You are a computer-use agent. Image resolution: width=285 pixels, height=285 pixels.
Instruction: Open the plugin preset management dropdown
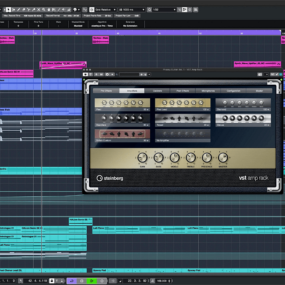[149, 74]
